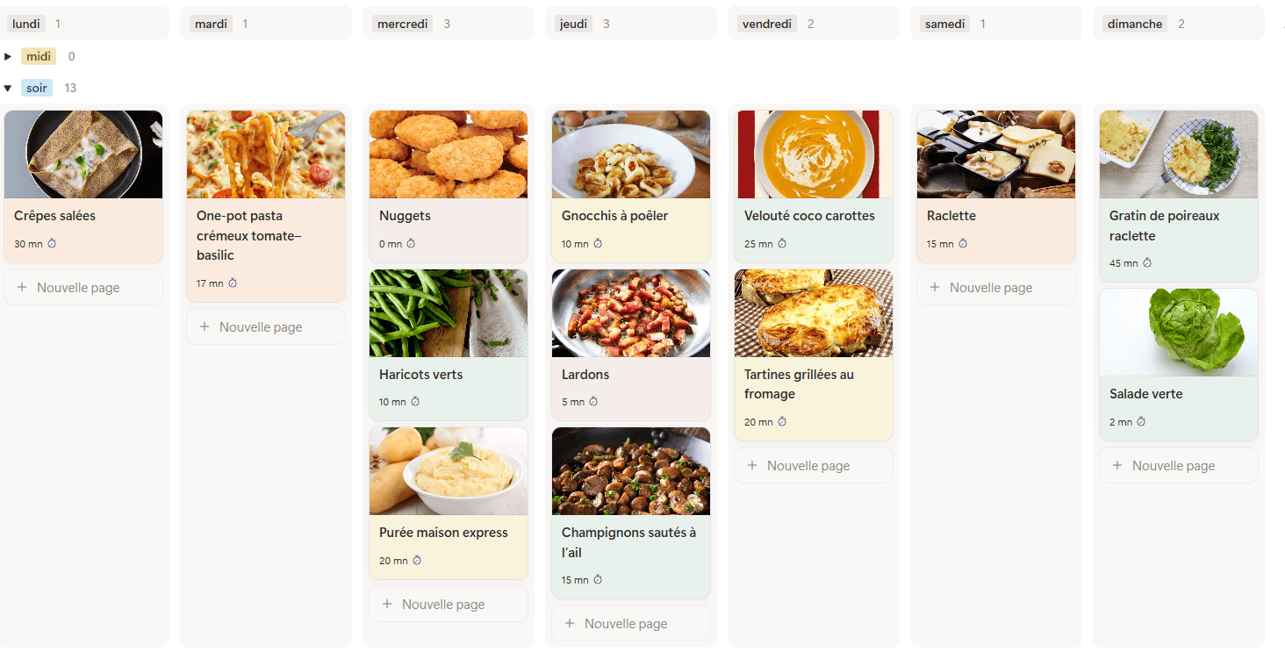Add a Nouvelle page under jeudi
The image size is (1285, 659).
[x=625, y=624]
